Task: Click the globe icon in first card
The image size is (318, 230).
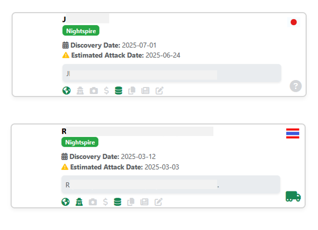Action: (66, 91)
